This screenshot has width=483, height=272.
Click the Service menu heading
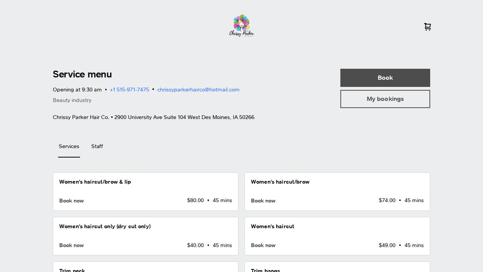click(82, 74)
